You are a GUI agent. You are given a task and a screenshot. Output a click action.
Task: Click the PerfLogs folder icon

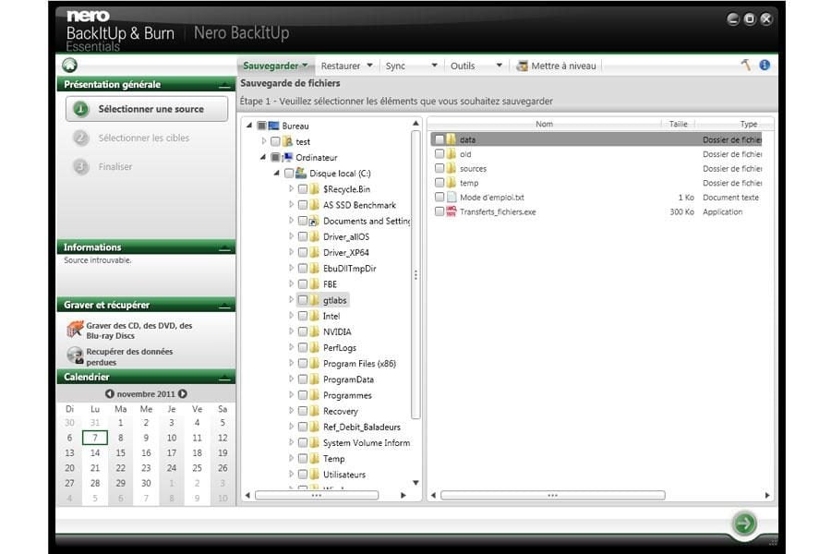[314, 348]
